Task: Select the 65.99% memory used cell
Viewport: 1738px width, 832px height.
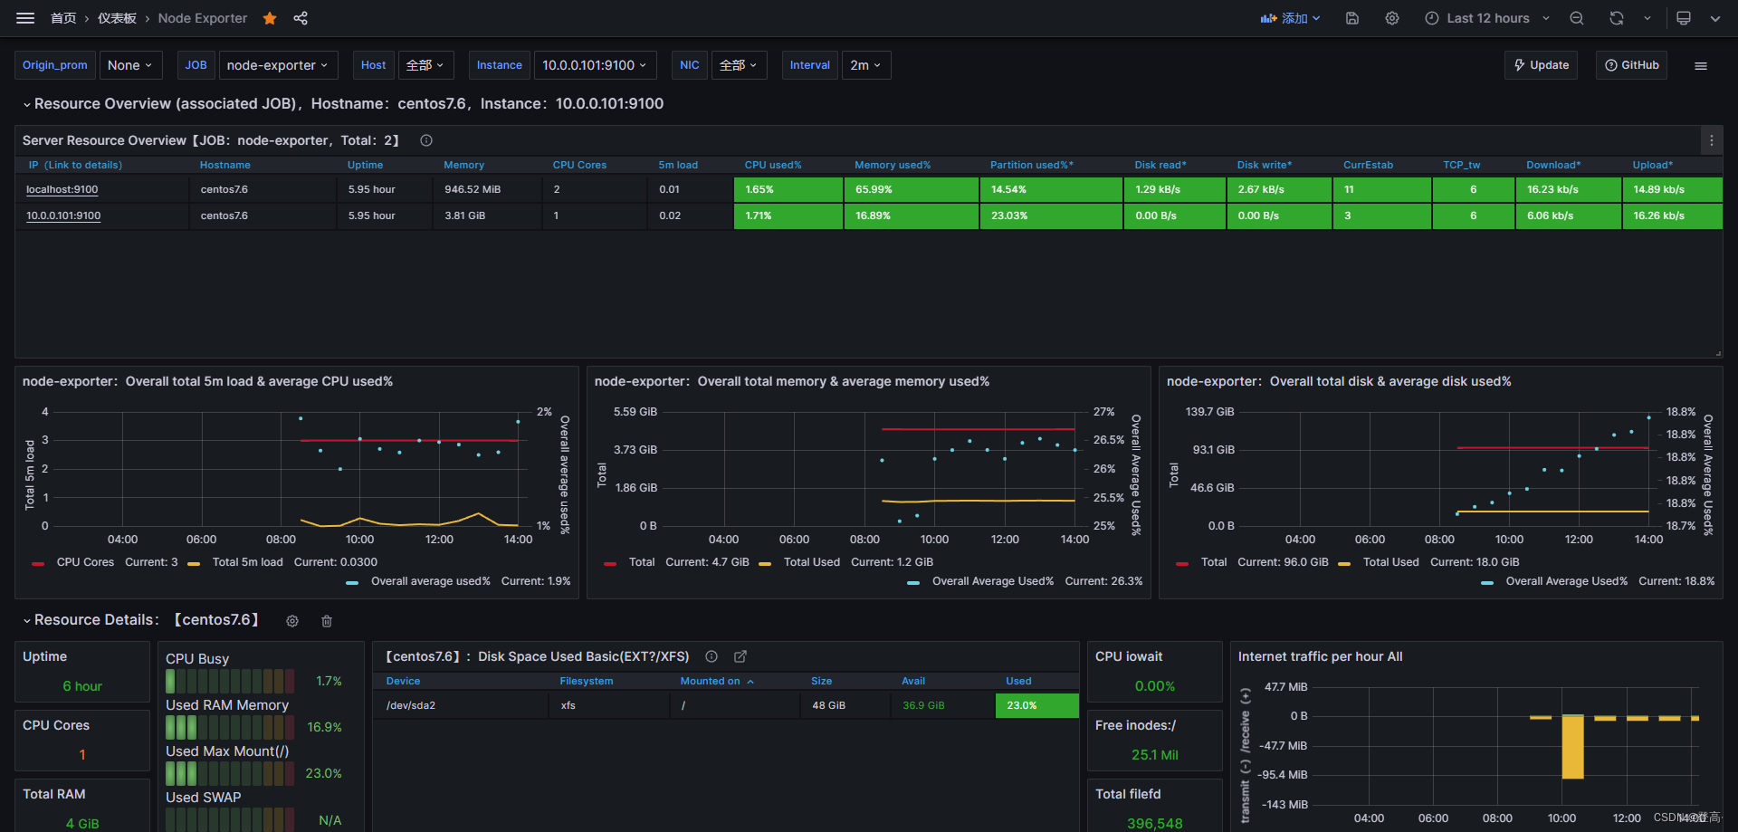Action: pyautogui.click(x=912, y=189)
